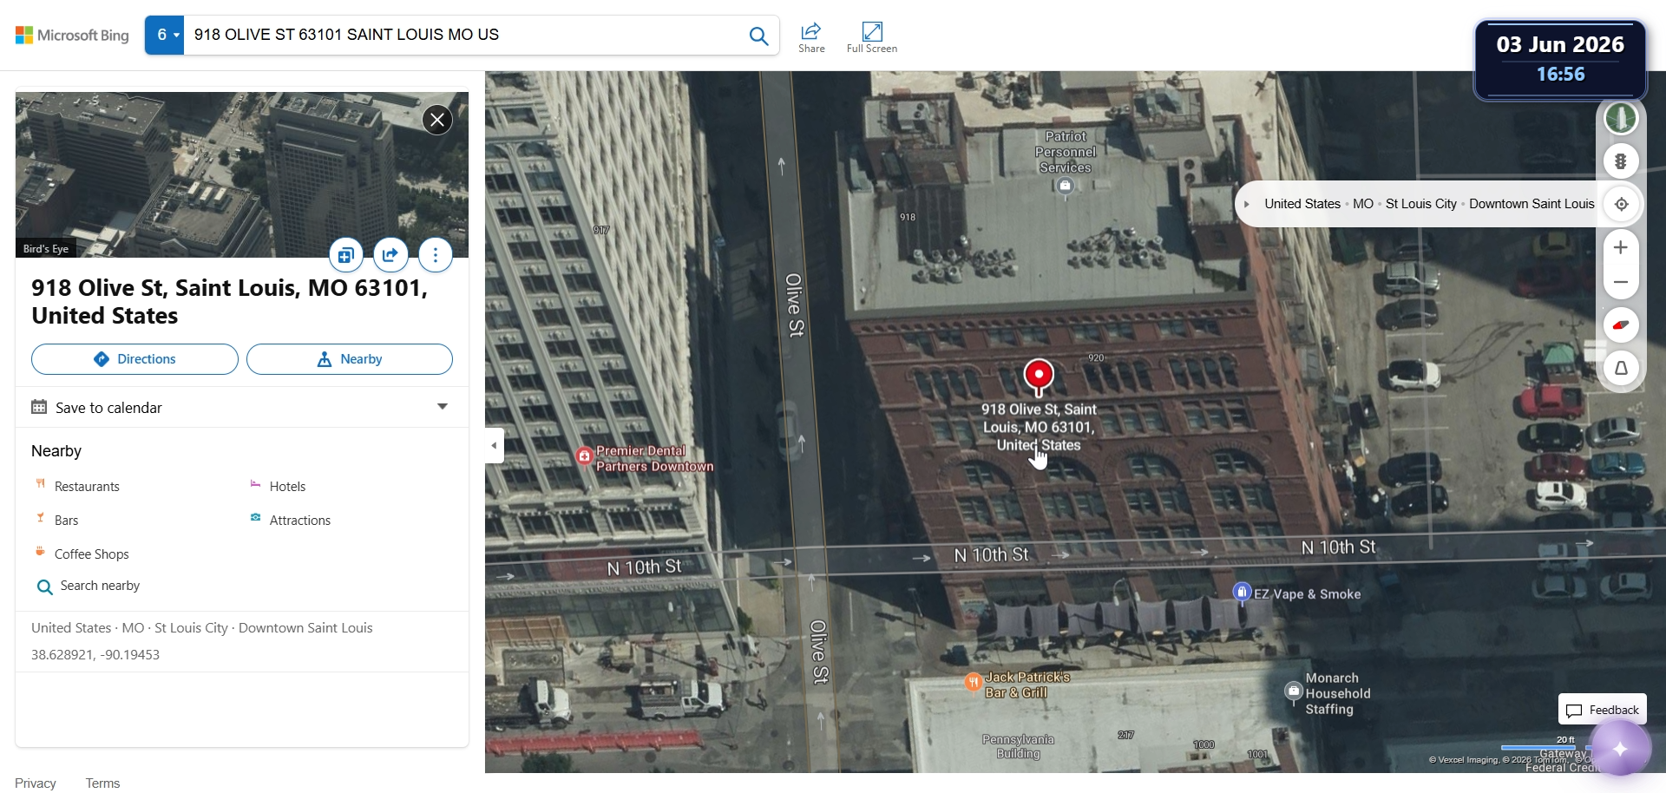Zoom out with the minus button
Screen dimensions: 1666x793
(1621, 282)
